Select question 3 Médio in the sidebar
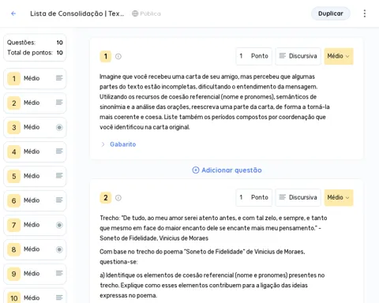The width and height of the screenshot is (379, 303). tap(35, 127)
